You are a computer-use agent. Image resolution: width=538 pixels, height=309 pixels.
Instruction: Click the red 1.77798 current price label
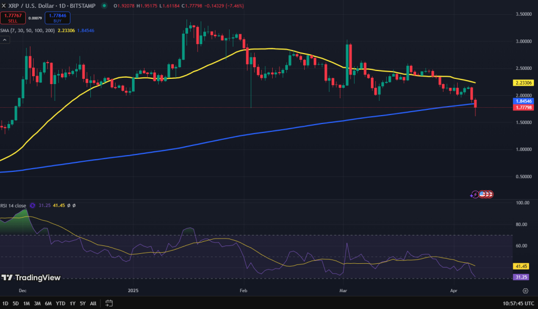click(x=523, y=107)
